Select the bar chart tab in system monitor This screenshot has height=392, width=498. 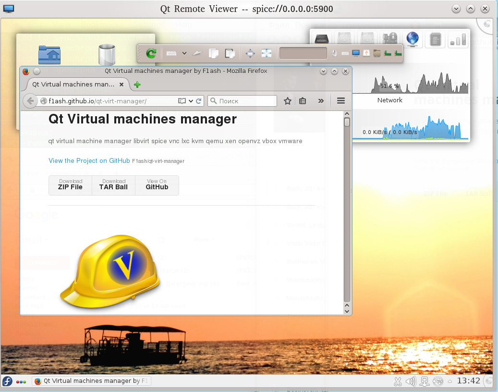tap(458, 40)
